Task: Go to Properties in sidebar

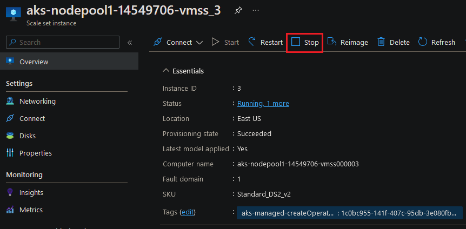Action: 36,153
